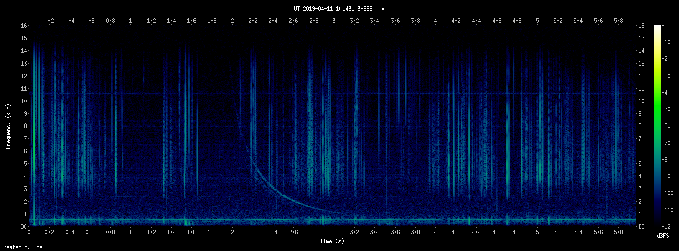The width and height of the screenshot is (679, 251).
Task: Click the "Created by SoX" text
Action: 21,247
